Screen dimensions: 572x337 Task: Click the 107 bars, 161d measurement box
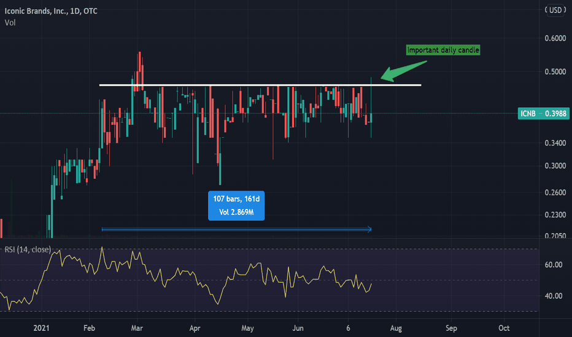tap(236, 205)
